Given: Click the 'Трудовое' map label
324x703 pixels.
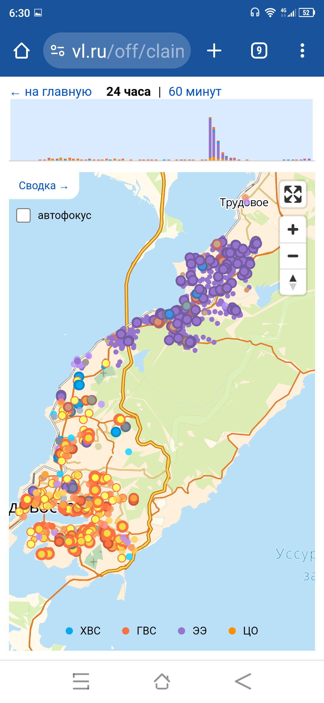Looking at the screenshot, I should click(x=244, y=202).
